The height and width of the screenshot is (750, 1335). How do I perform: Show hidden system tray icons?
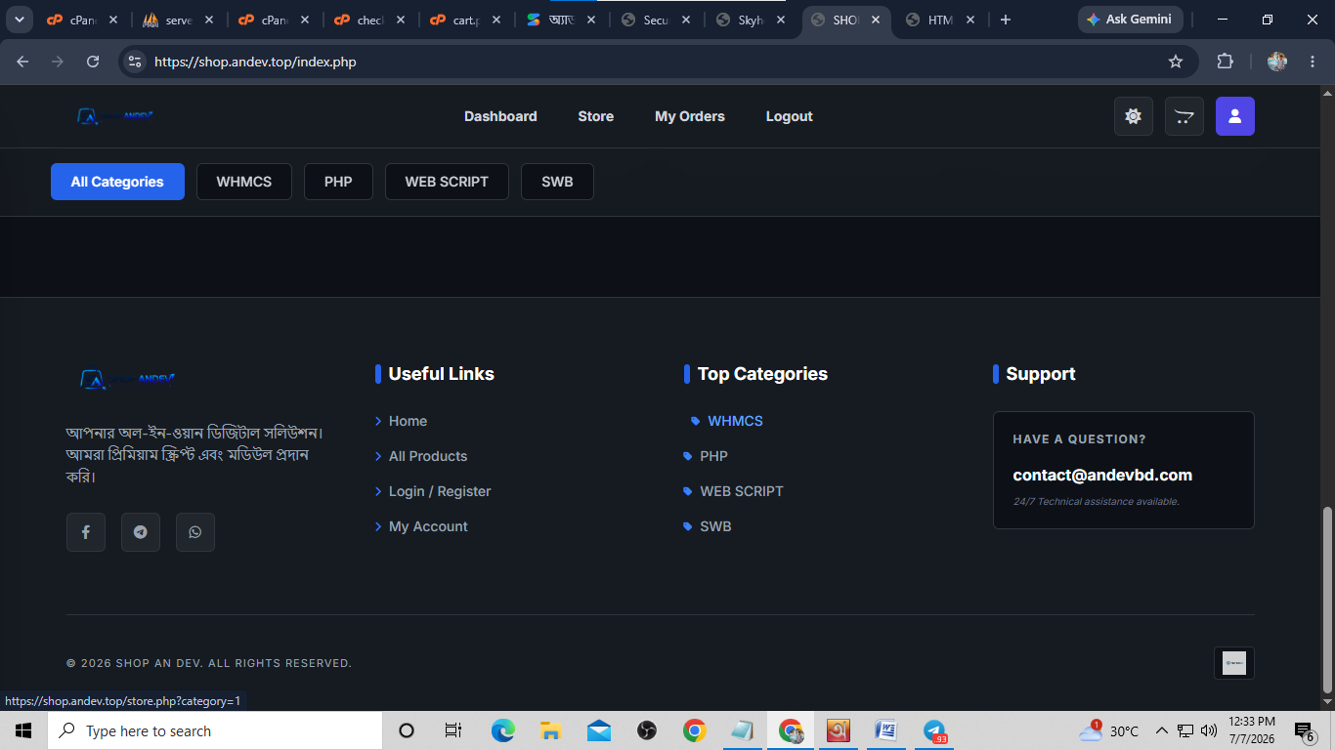[x=1162, y=730]
